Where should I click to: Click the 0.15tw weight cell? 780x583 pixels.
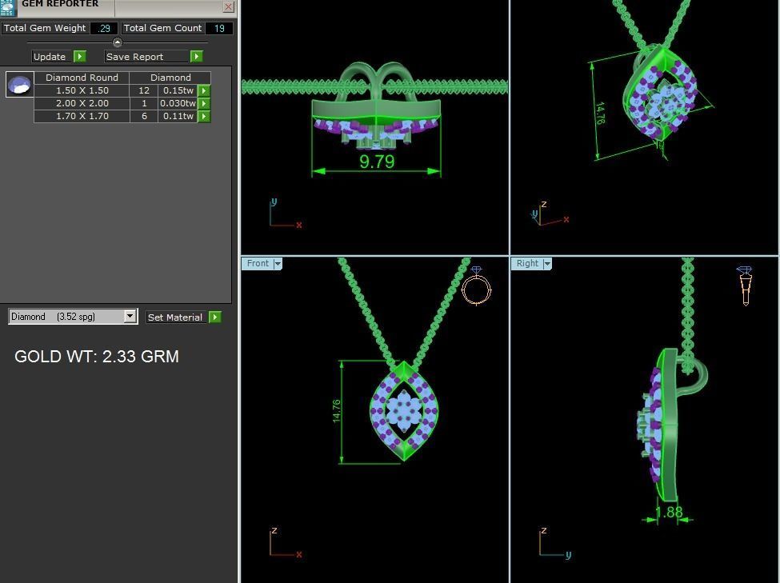tap(178, 90)
